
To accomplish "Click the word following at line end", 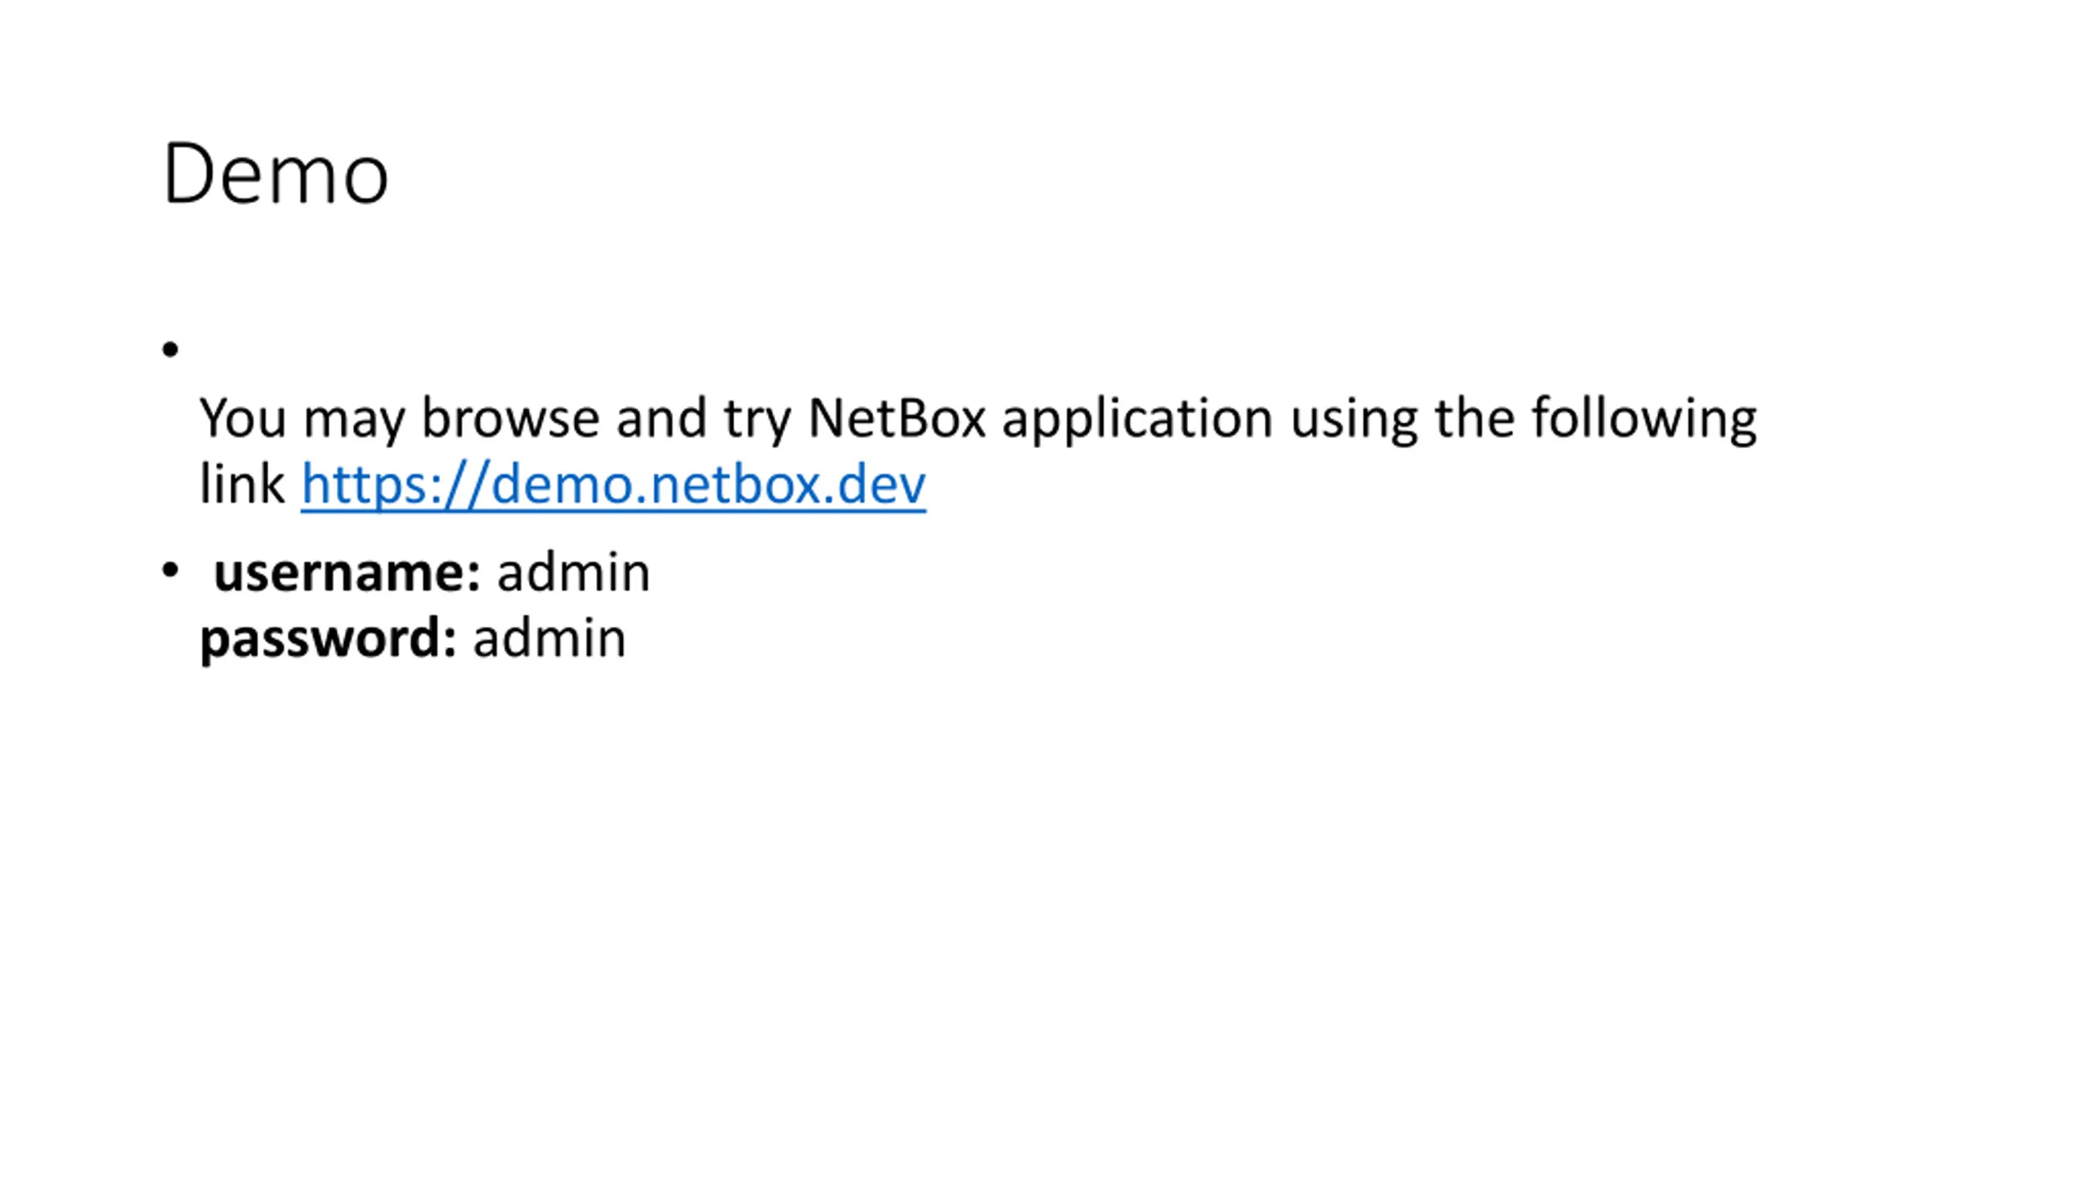I will 1644,420.
